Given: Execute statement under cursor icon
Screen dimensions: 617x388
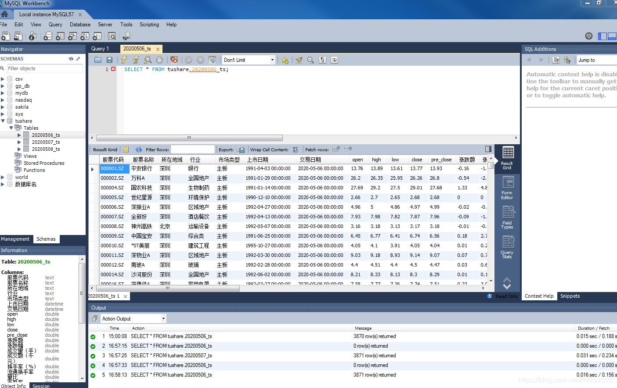Looking at the screenshot, I should pos(136,60).
